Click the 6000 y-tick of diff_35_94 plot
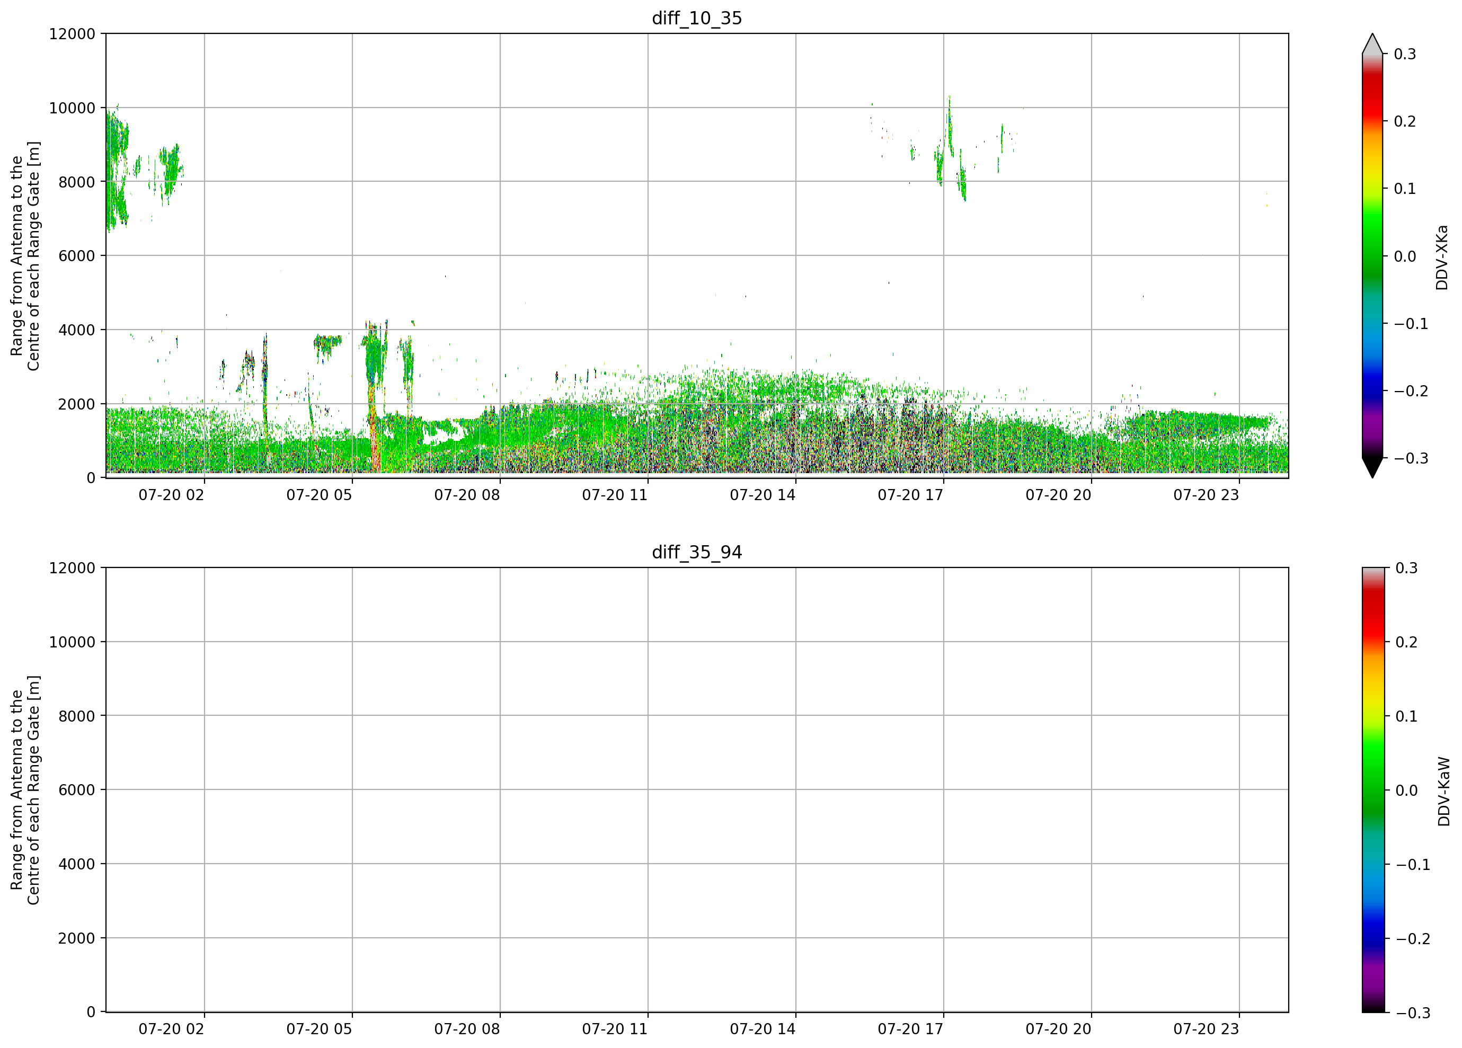This screenshot has height=1048, width=1462. coord(77,790)
